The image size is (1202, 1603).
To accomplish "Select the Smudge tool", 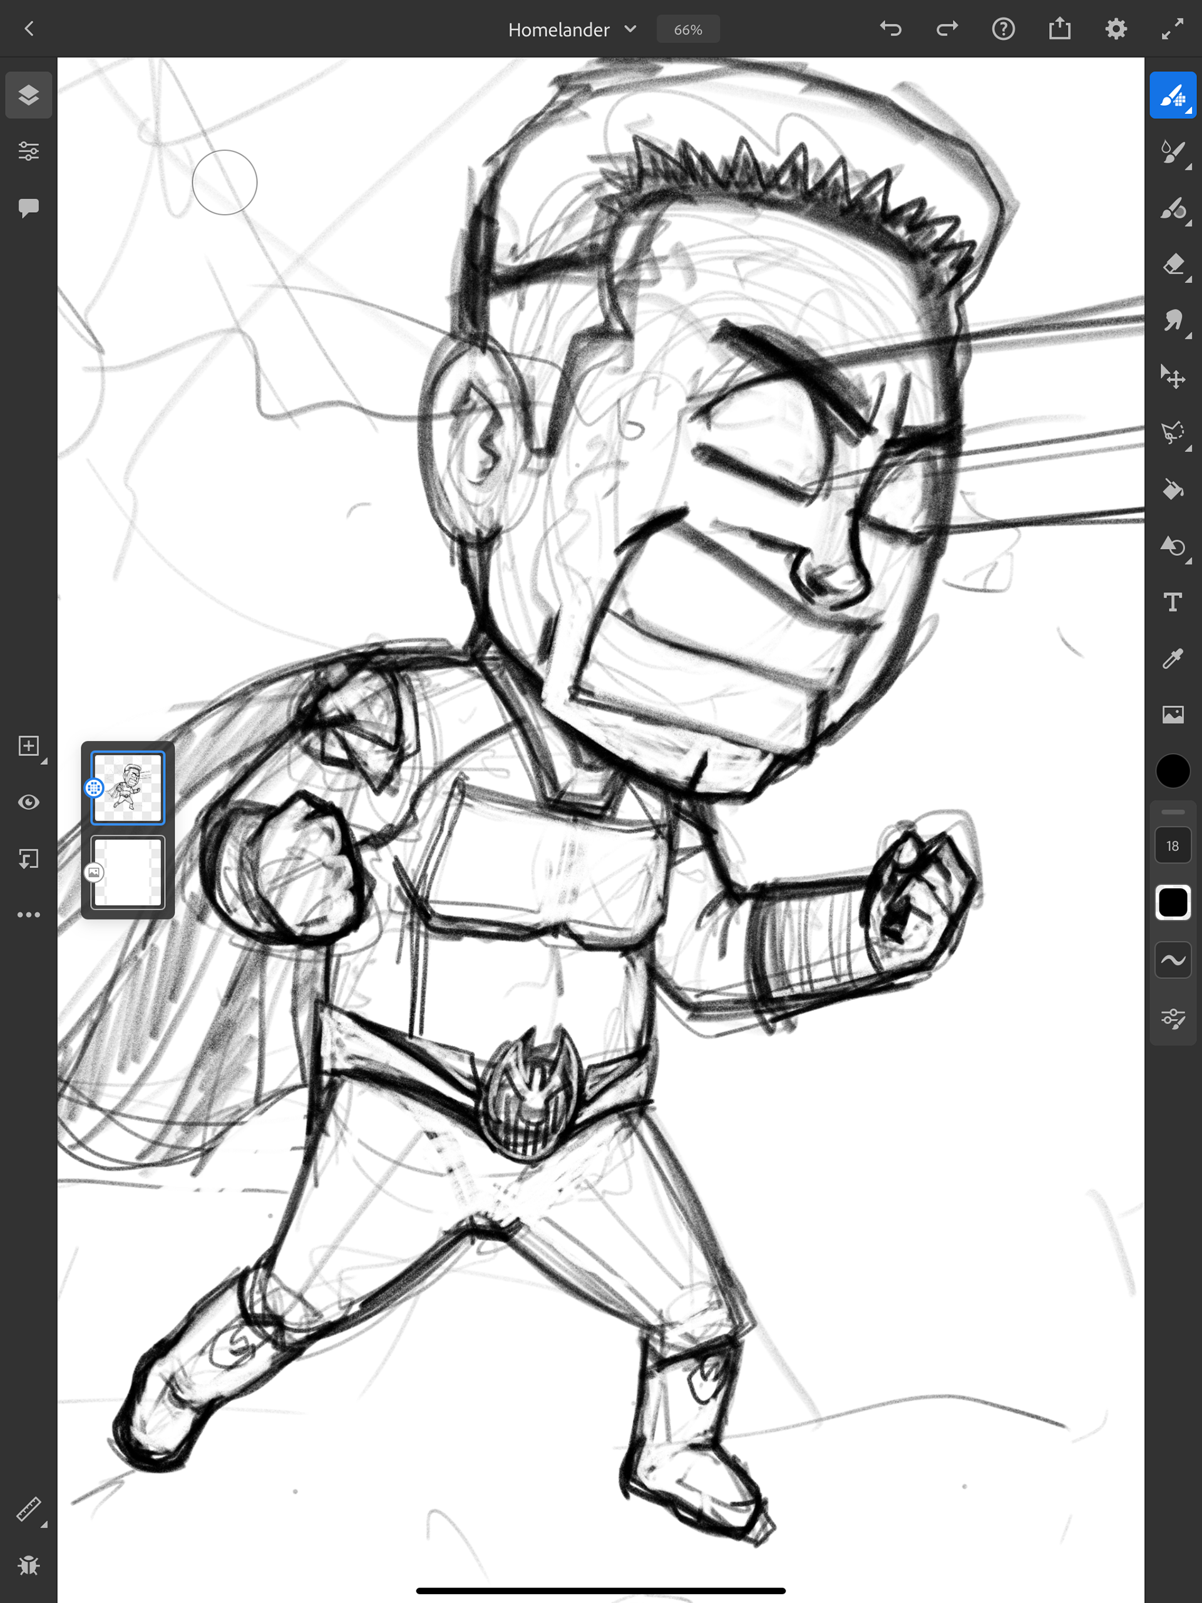I will tap(1173, 320).
